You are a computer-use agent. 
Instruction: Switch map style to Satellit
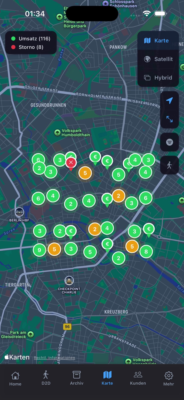point(158,59)
